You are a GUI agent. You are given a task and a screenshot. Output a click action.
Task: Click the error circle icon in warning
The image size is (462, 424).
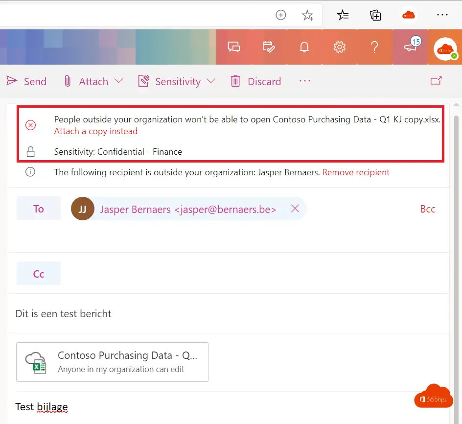[31, 125]
